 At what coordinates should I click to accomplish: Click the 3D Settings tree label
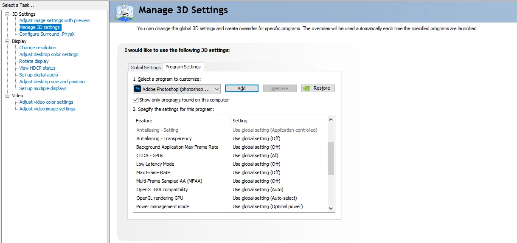click(24, 14)
